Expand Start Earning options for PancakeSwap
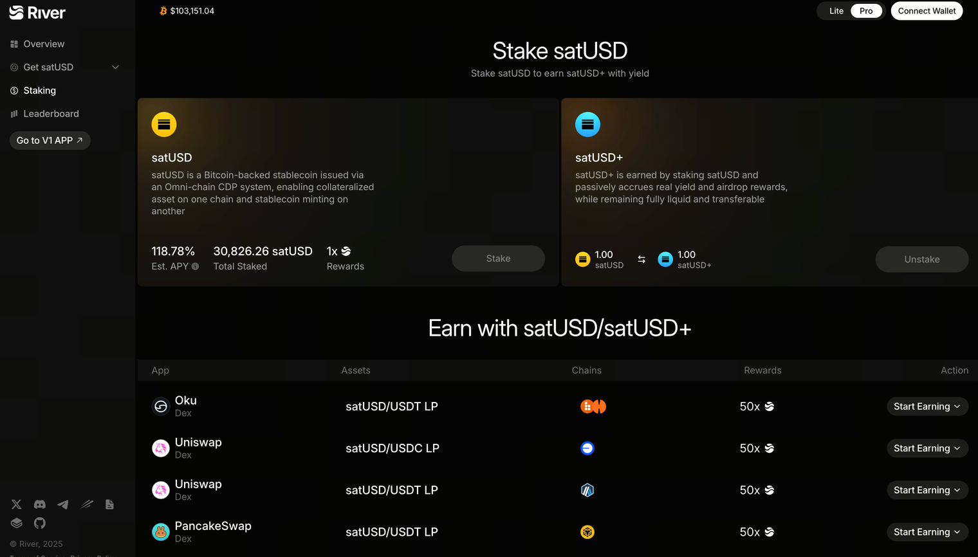The image size is (978, 557). [x=927, y=532]
